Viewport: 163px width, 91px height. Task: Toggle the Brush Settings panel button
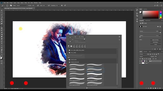(x=11, y=6)
